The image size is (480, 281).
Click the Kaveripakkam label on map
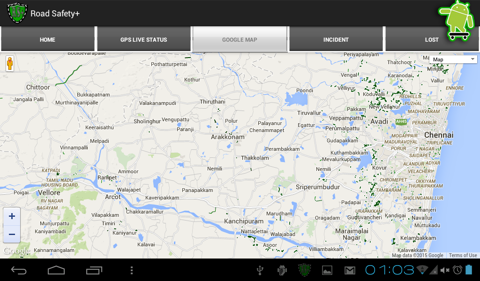[x=162, y=198]
